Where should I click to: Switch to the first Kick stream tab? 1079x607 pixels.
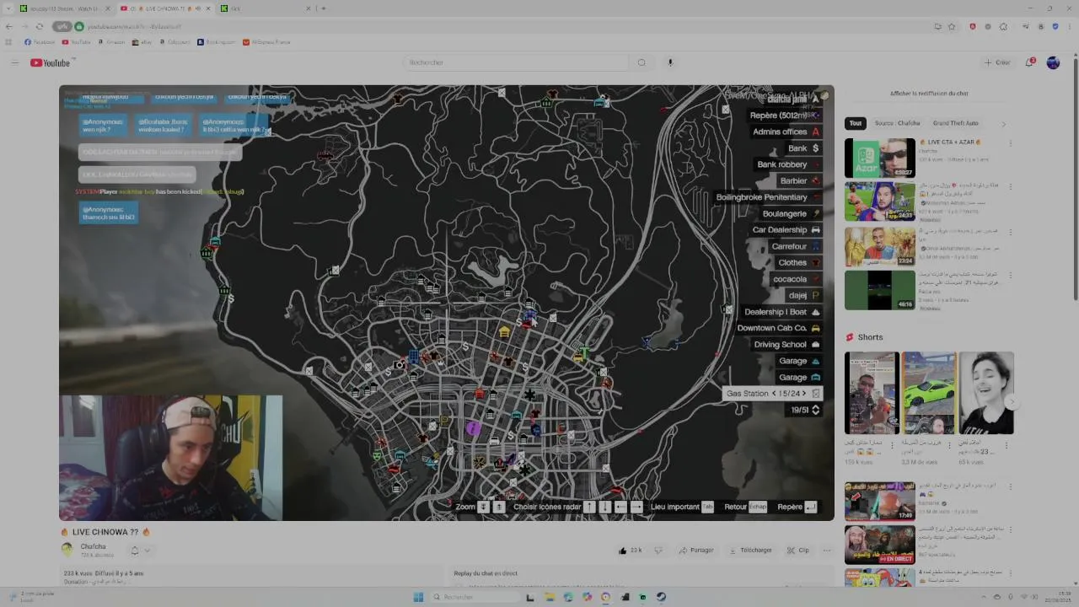(x=65, y=8)
